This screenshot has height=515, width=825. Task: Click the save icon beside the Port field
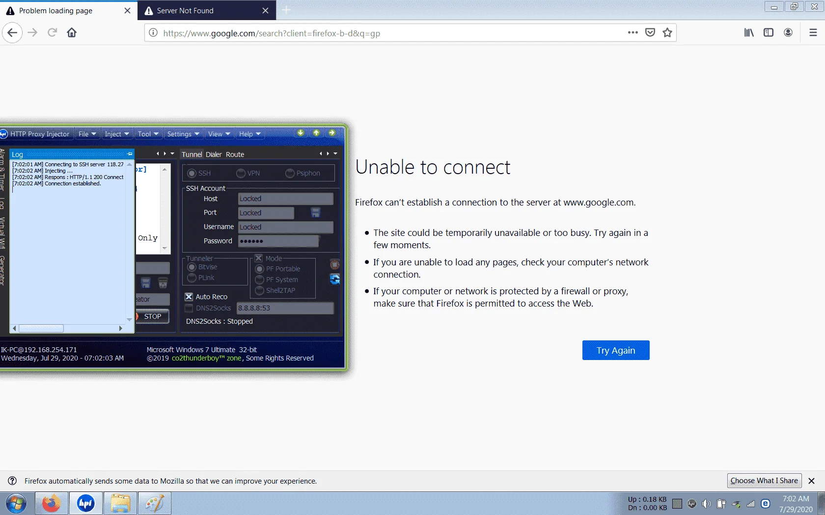(315, 212)
